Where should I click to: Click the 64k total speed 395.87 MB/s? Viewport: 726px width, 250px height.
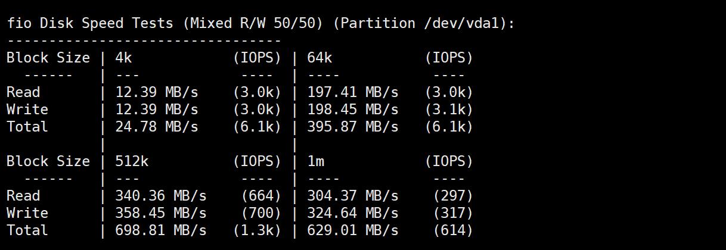click(x=352, y=127)
